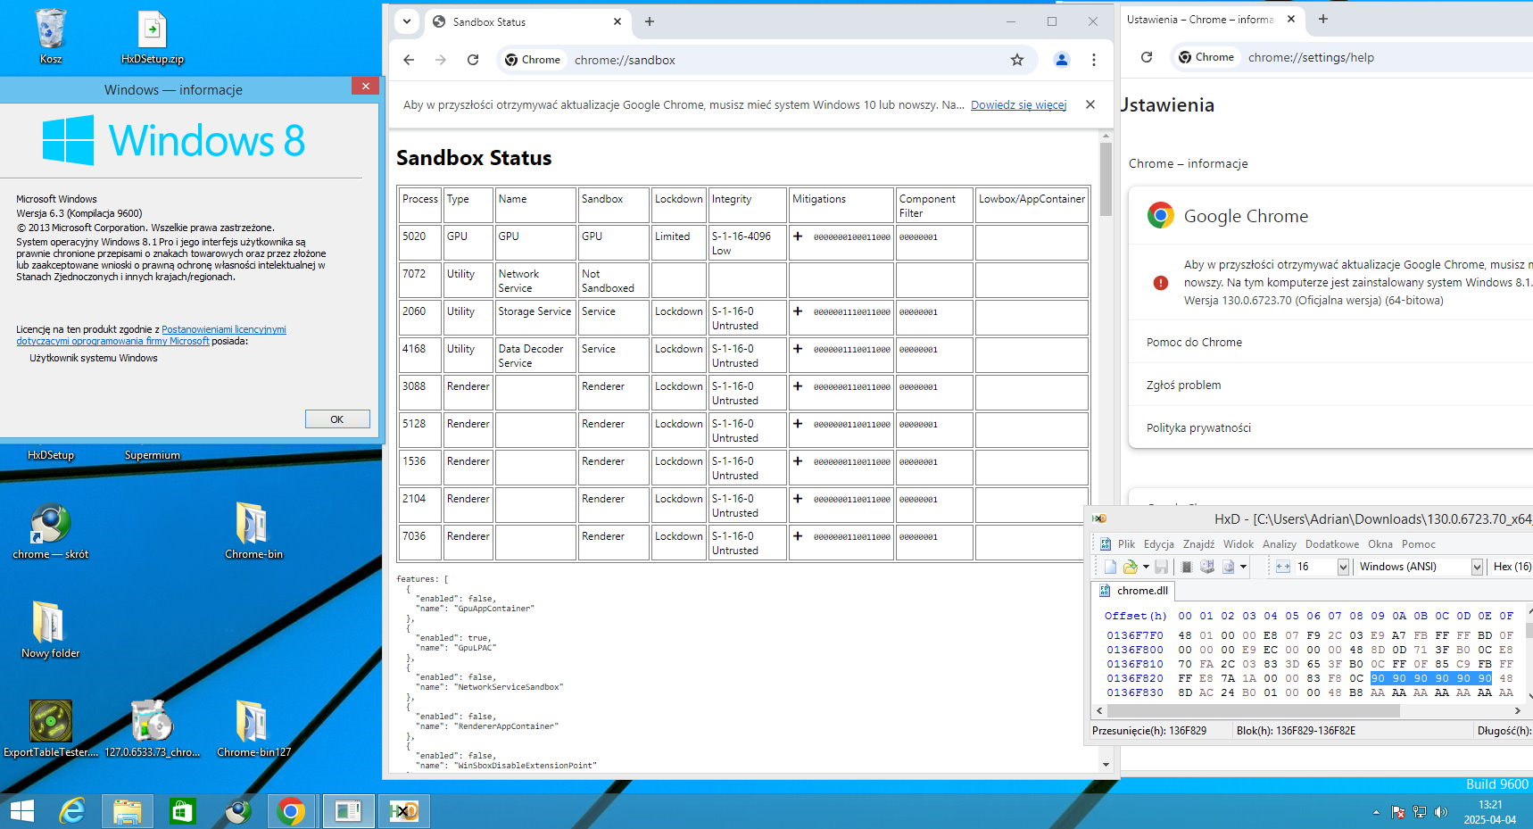
Task: Open the RAM chip icon in HxD toolbar
Action: 1187,567
